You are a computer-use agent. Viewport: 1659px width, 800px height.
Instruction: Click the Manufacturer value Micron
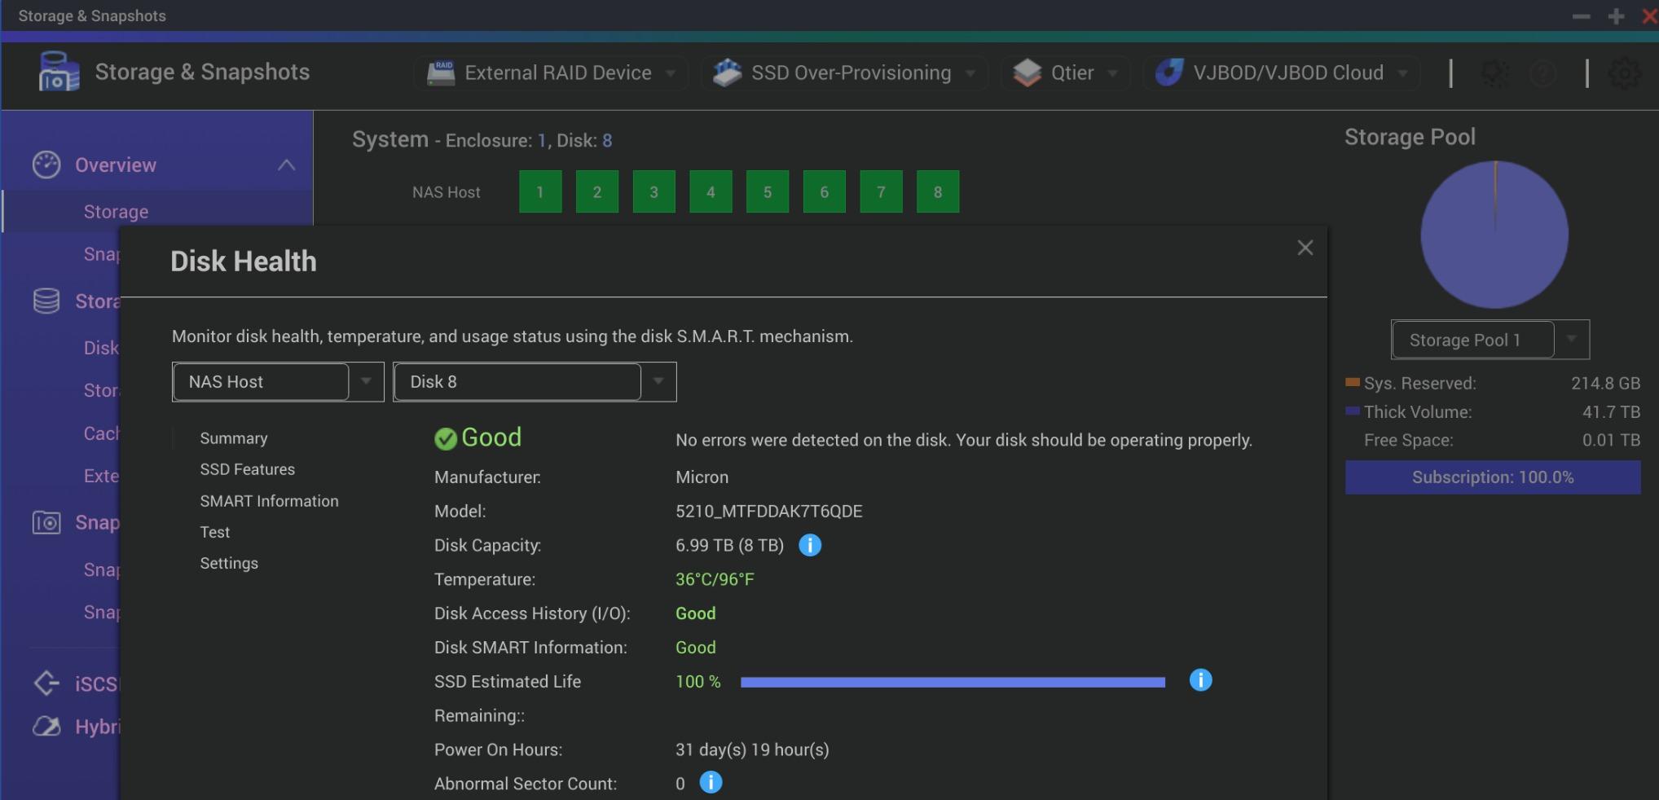(x=702, y=477)
